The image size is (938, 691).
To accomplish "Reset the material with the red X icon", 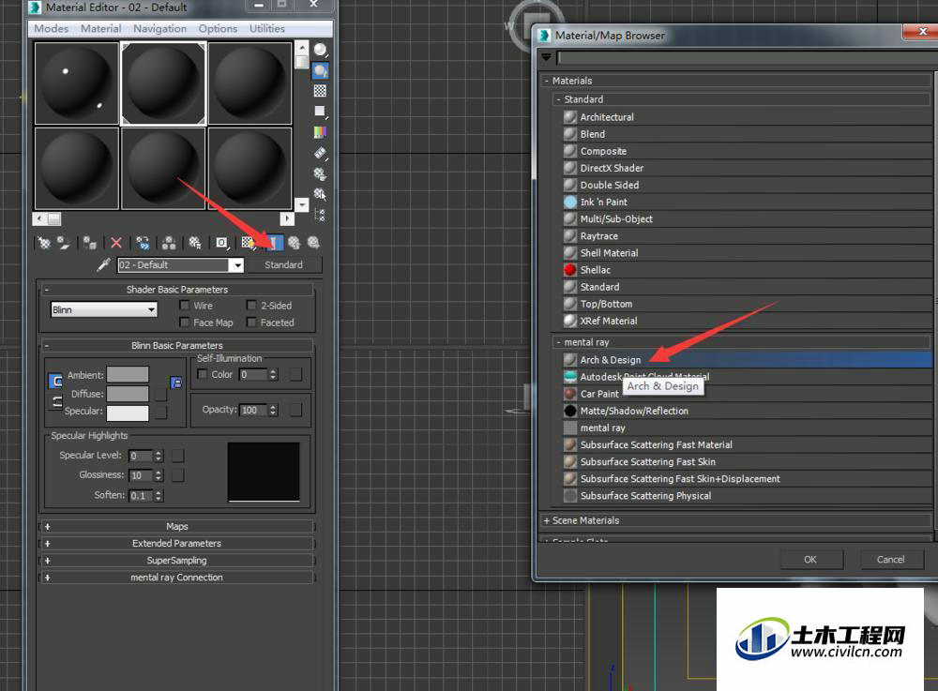I will click(116, 243).
